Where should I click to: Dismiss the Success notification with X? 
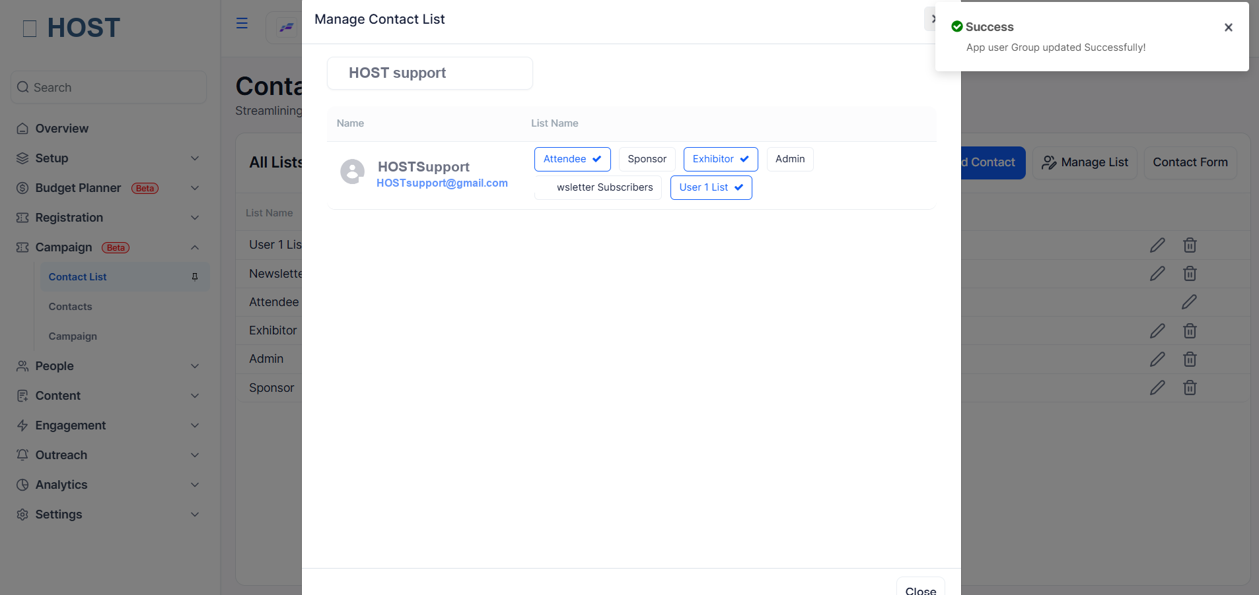1228,27
